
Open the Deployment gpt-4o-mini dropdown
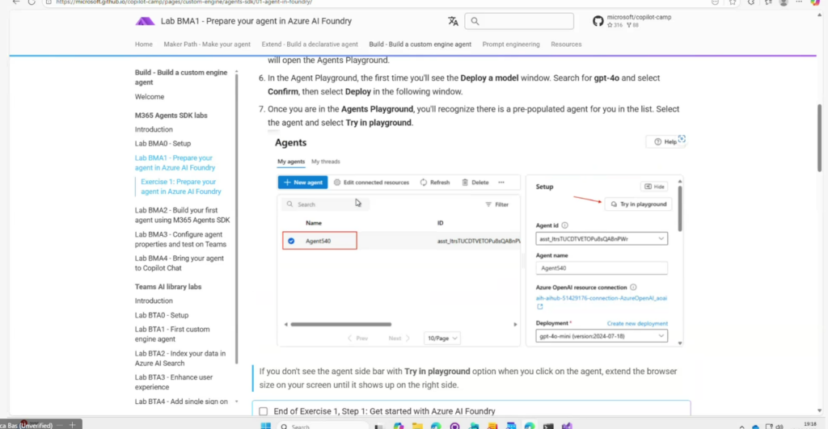tap(602, 336)
